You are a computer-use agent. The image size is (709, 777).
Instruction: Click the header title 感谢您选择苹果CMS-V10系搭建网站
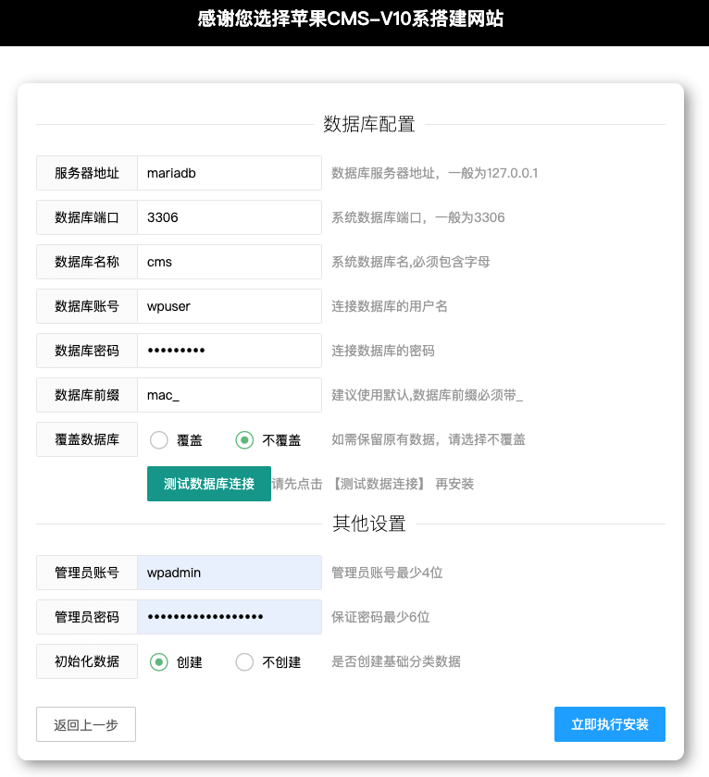tap(351, 18)
